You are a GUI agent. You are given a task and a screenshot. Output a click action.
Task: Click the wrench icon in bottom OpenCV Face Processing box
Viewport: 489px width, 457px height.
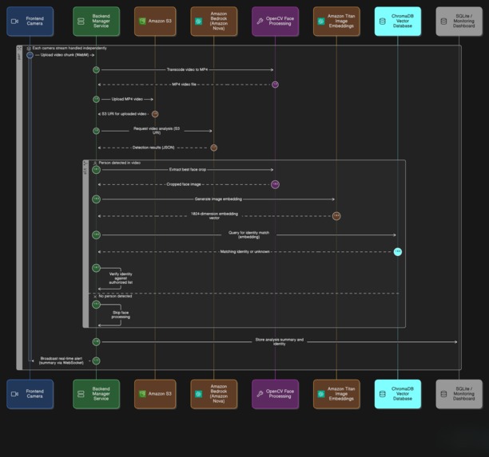tap(260, 394)
